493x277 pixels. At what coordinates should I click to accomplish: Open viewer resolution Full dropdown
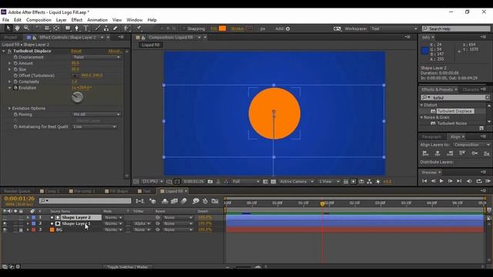pyautogui.click(x=246, y=182)
